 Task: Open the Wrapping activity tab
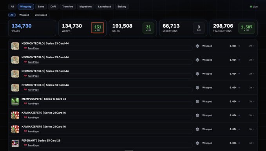(26, 7)
